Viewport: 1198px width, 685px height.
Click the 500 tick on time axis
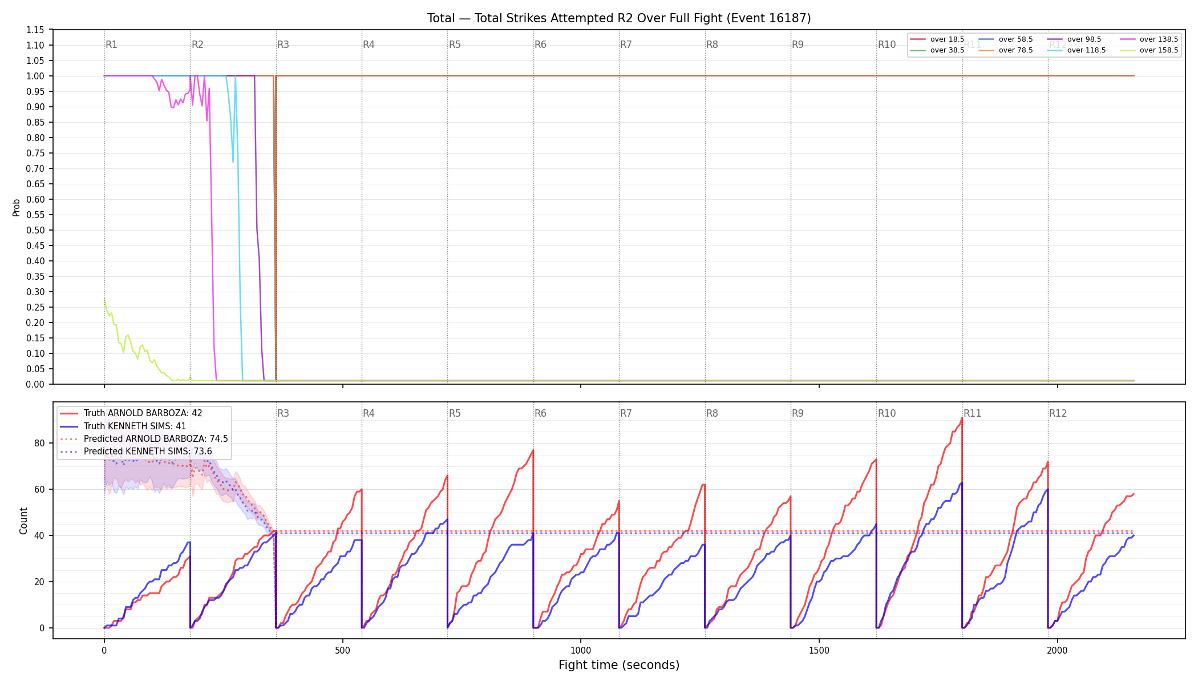coord(342,650)
